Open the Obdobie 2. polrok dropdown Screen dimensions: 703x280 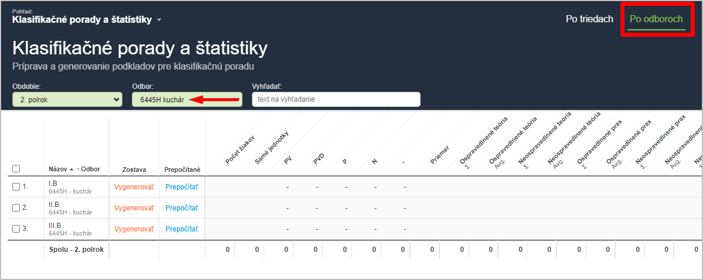[x=67, y=99]
